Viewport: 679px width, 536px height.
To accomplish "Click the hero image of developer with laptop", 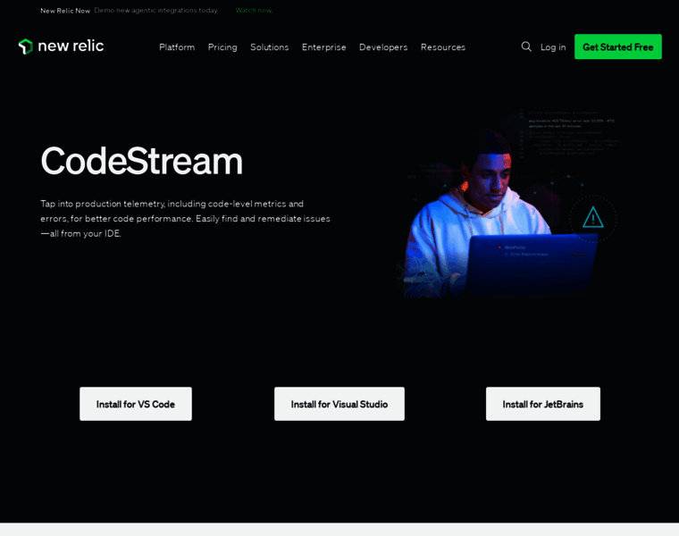I will click(509, 204).
